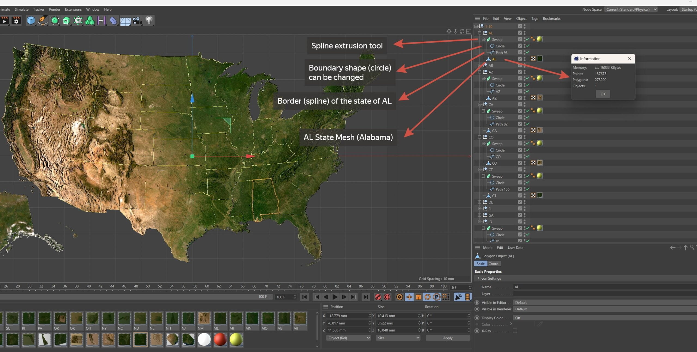The height and width of the screenshot is (352, 697).
Task: Enable the Record Active Objects button
Action: click(x=378, y=297)
